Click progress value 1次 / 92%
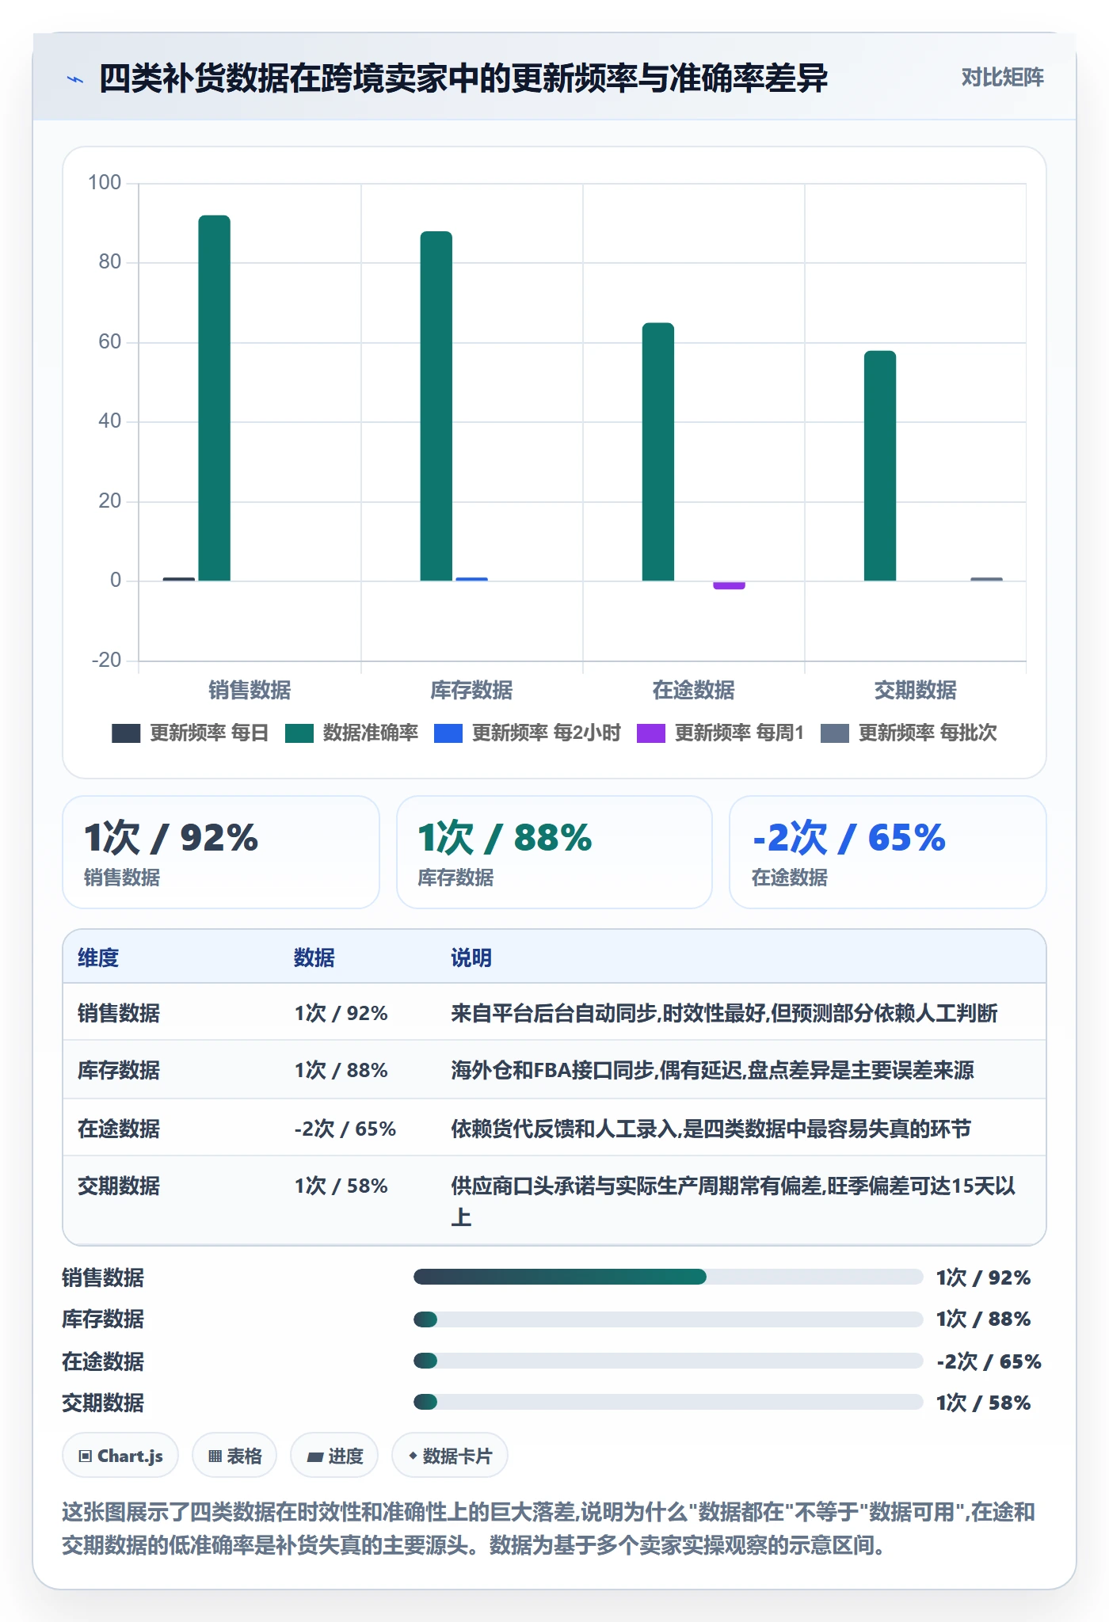1109x1622 pixels. tap(983, 1277)
